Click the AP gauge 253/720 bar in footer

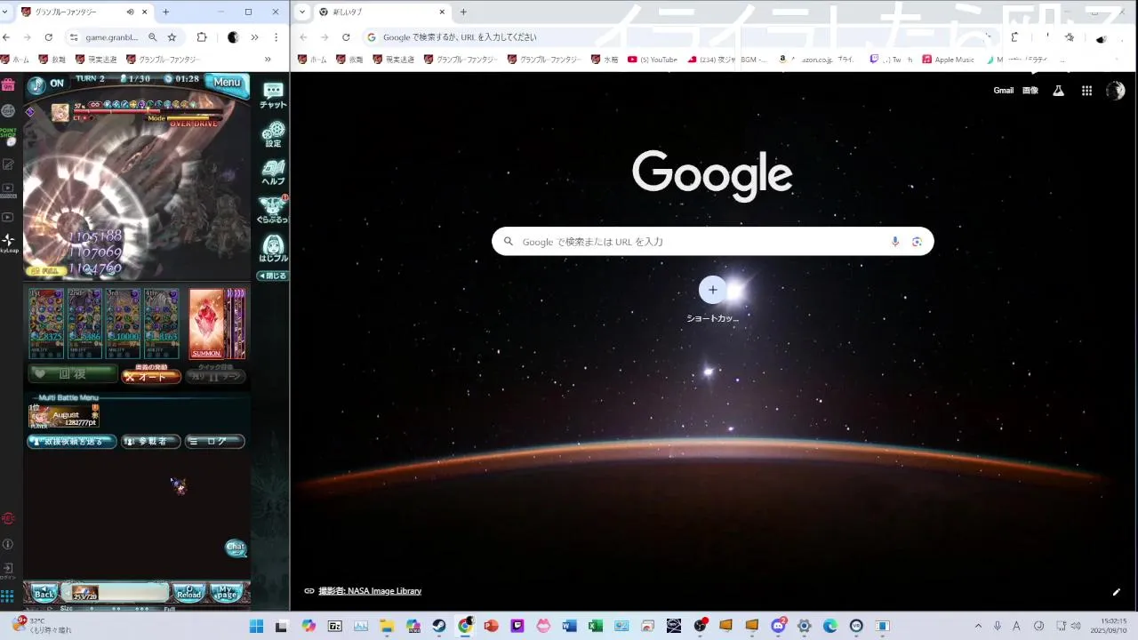point(116,593)
